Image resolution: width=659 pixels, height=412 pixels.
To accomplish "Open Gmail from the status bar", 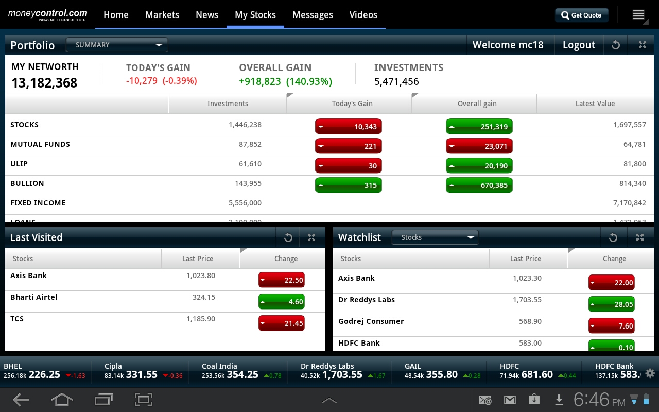I will 510,400.
